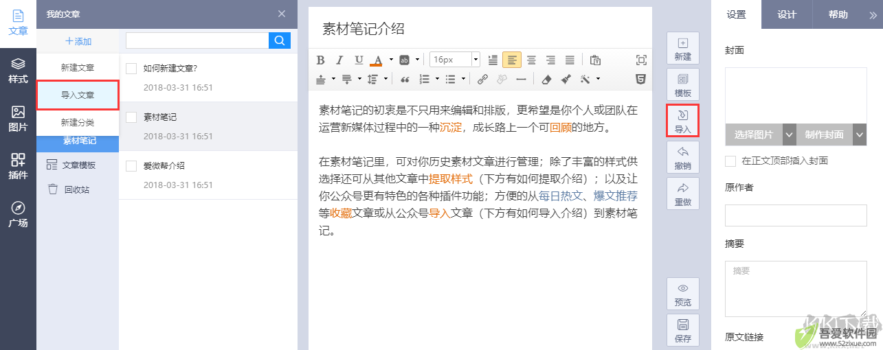Screen dimensions: 883x350
Task: Align text right
Action: 550,60
